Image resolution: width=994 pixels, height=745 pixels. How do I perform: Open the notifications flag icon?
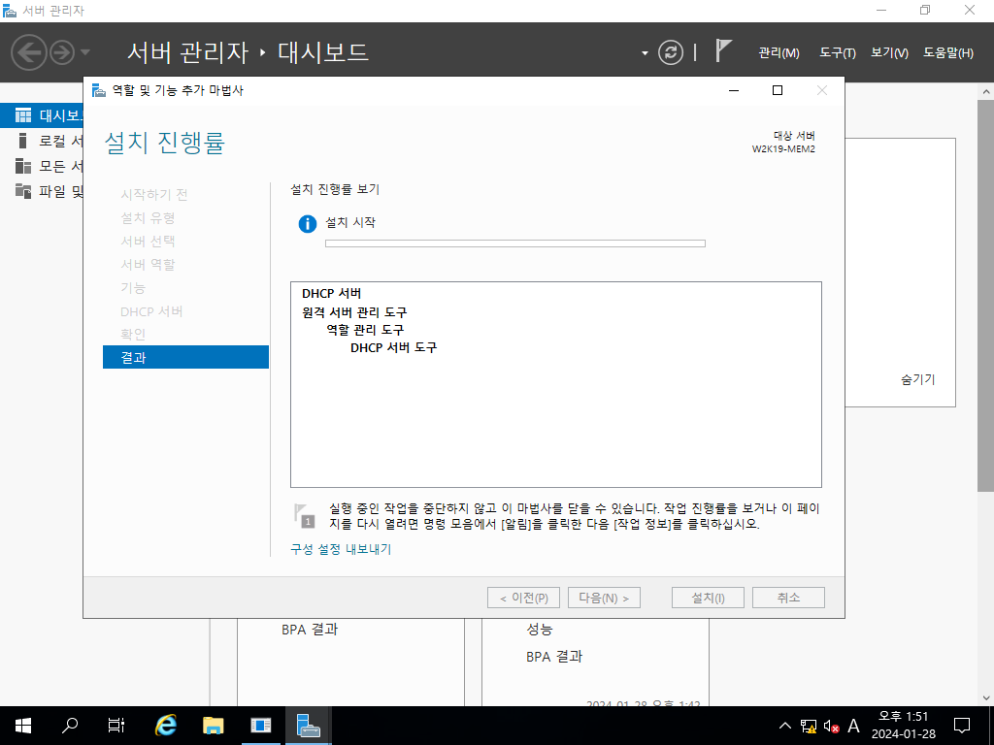(722, 50)
